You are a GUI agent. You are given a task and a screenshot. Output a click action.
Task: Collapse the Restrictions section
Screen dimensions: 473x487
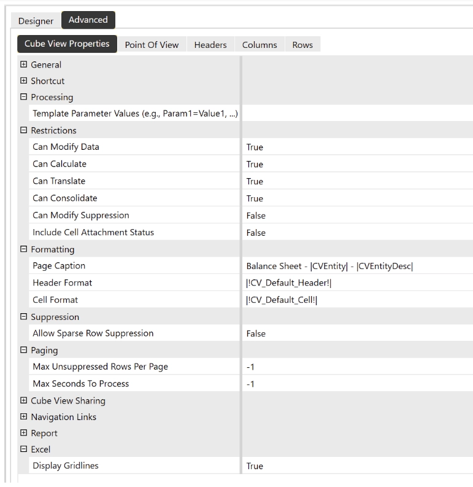tap(24, 130)
